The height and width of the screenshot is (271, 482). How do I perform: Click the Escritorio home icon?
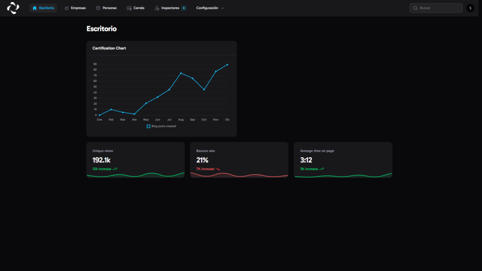[x=34, y=8]
